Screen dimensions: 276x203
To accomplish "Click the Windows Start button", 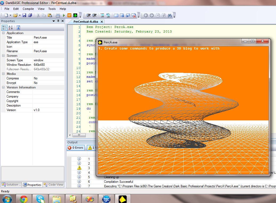I will [x=7, y=199].
